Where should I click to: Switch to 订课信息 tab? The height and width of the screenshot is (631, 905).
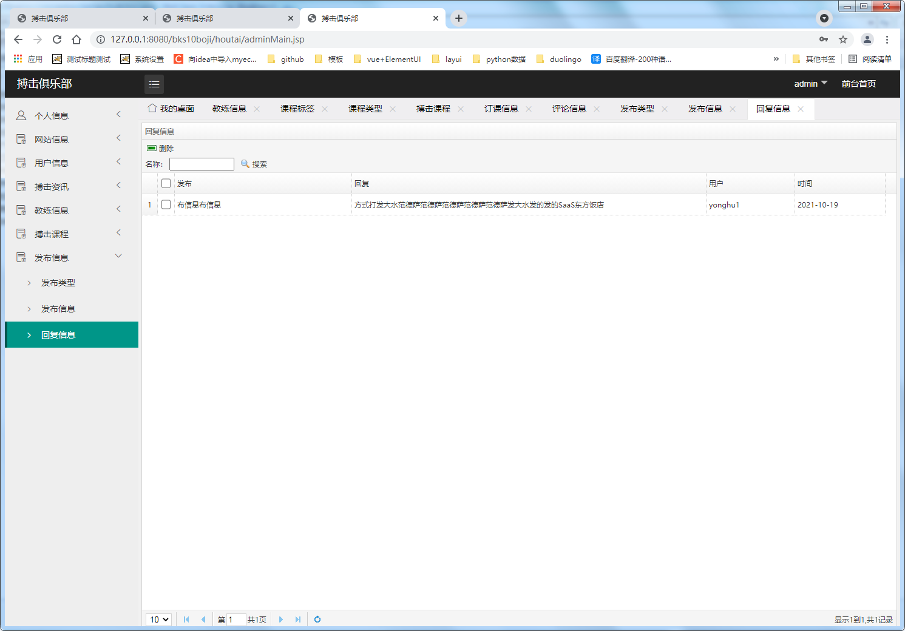pyautogui.click(x=501, y=109)
